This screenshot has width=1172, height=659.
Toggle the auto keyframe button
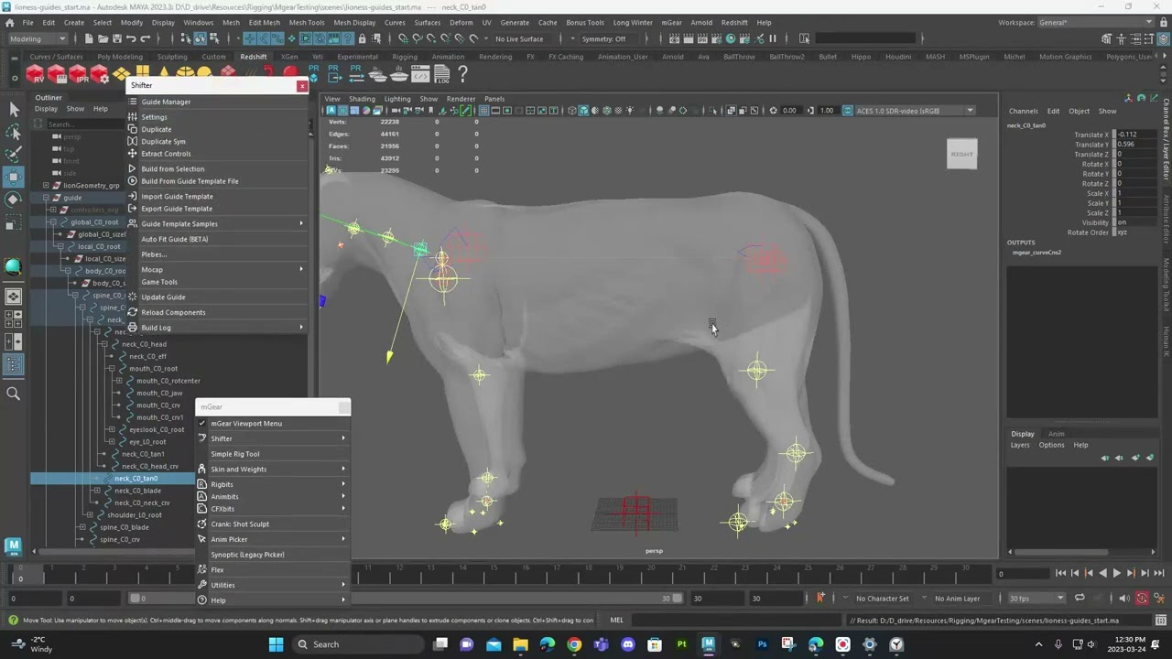click(1142, 599)
